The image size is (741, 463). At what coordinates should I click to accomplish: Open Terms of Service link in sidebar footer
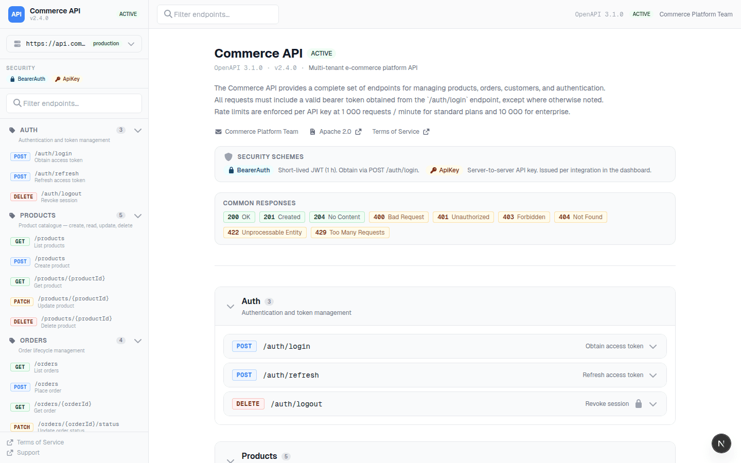(x=35, y=442)
